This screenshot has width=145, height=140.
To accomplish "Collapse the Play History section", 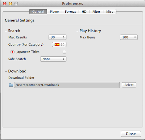I will point(77,31).
